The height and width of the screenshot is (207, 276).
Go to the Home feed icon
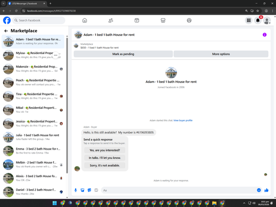click(84, 20)
